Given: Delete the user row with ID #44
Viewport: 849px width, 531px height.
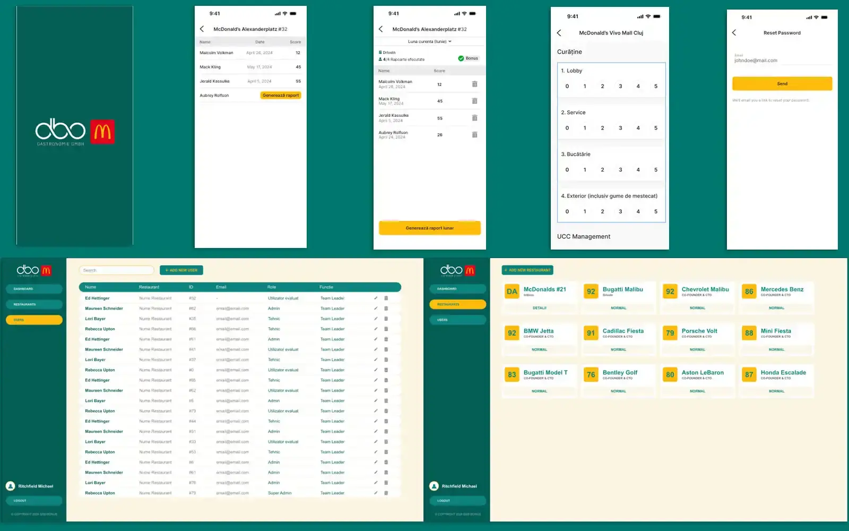Looking at the screenshot, I should pyautogui.click(x=386, y=421).
